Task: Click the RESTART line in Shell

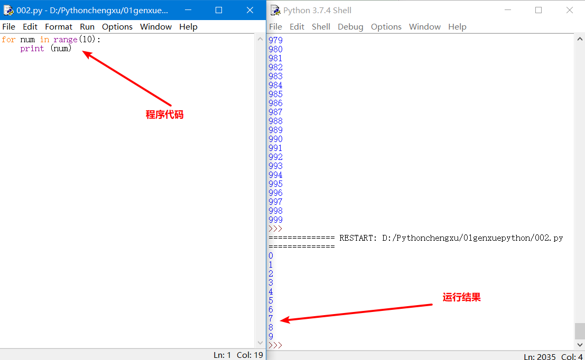Action: click(x=415, y=242)
